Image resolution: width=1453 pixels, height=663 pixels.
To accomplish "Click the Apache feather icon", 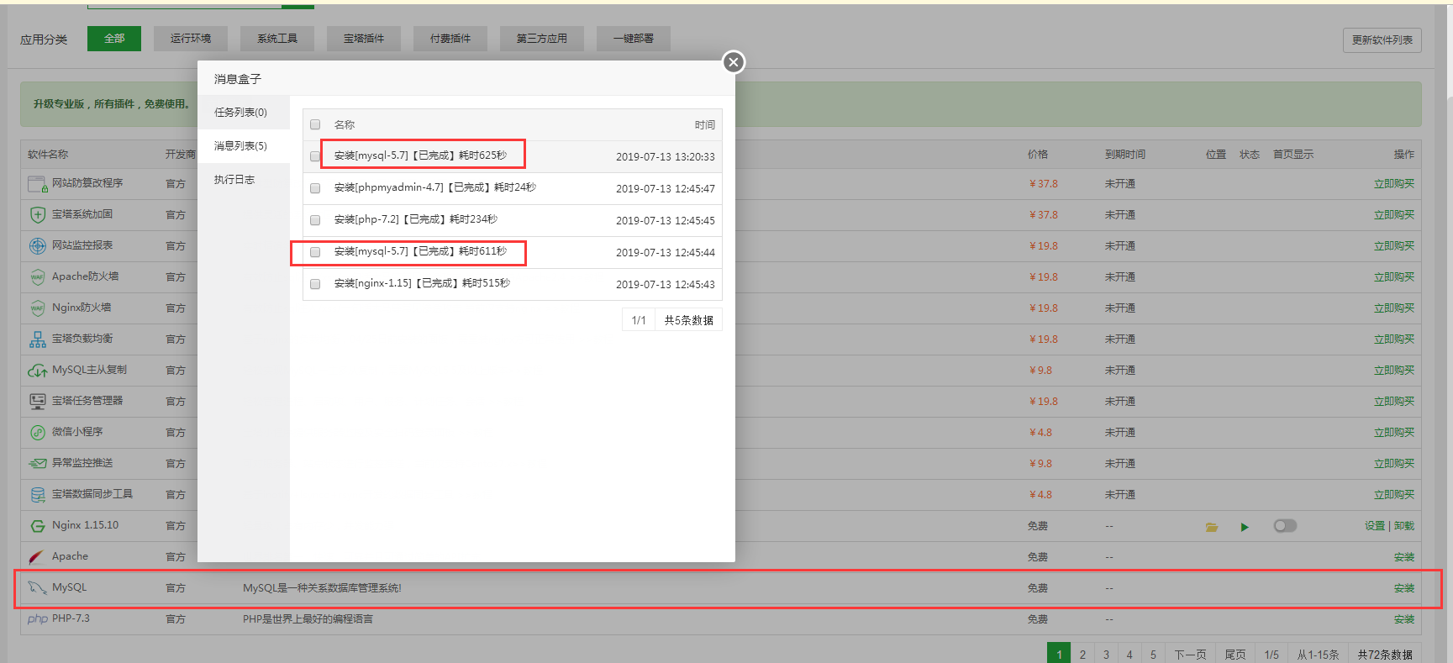I will 37,556.
